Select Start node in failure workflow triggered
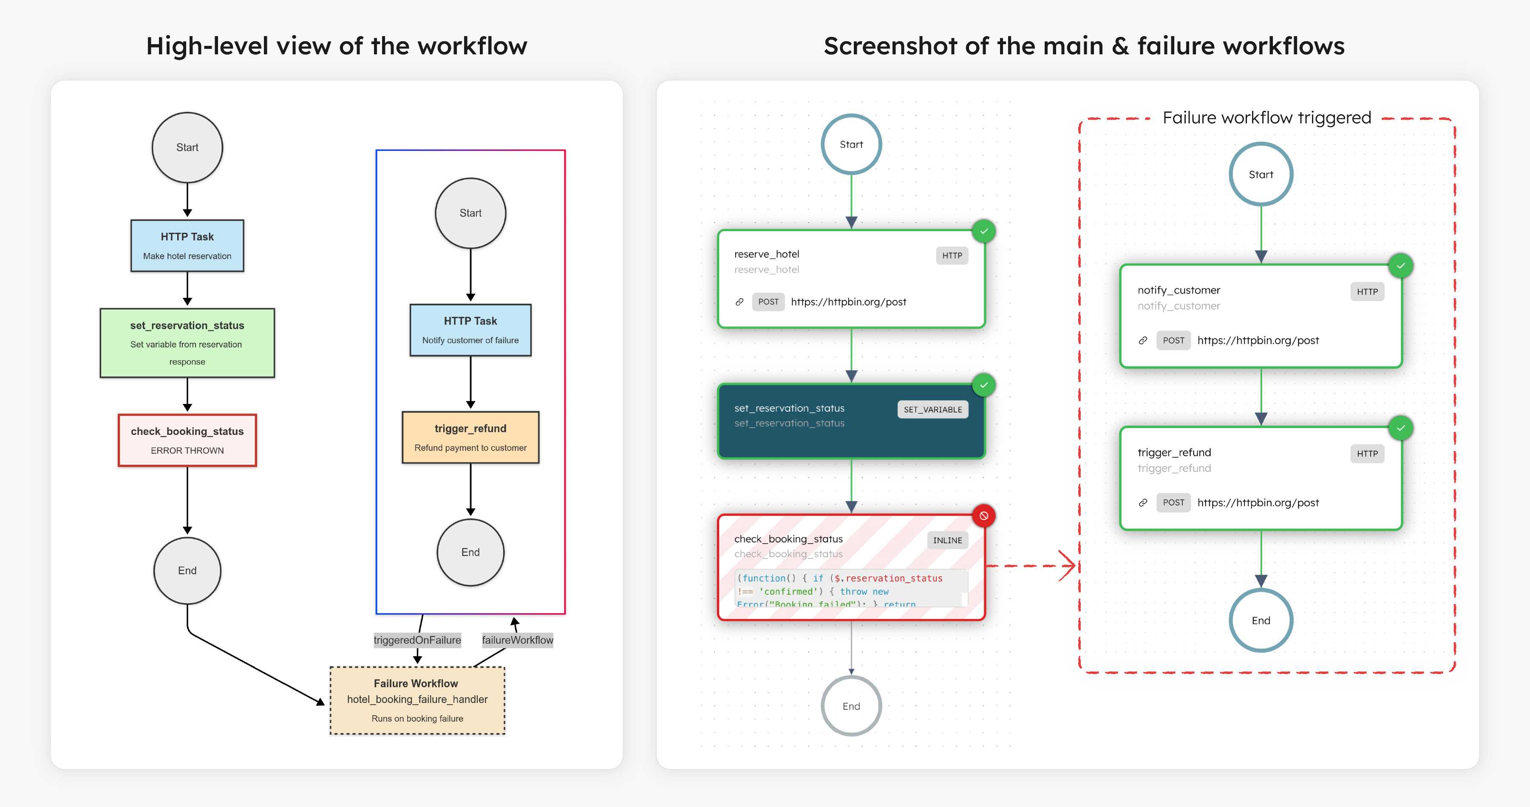The height and width of the screenshot is (807, 1530). (x=1261, y=175)
